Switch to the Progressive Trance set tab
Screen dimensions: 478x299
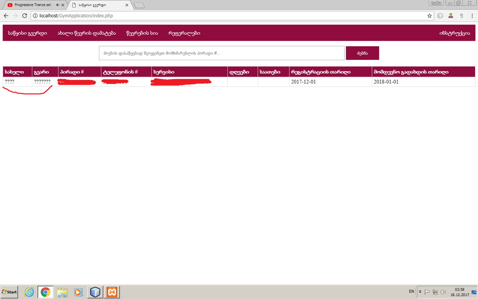click(33, 5)
